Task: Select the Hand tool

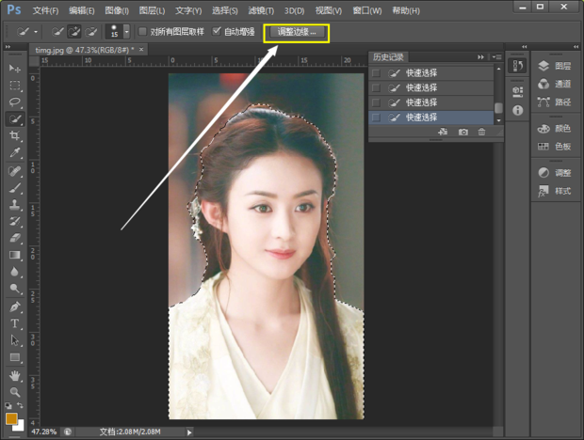Action: (x=15, y=376)
